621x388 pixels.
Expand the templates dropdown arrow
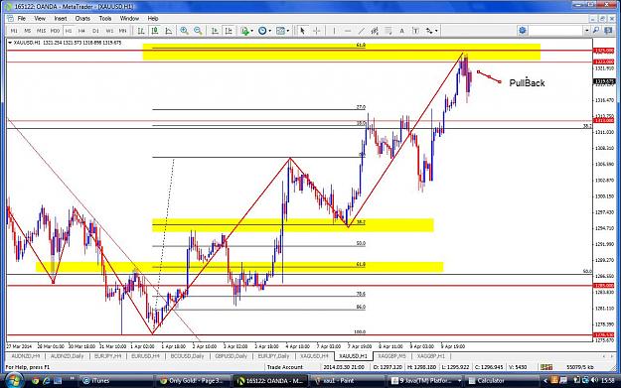coord(288,31)
